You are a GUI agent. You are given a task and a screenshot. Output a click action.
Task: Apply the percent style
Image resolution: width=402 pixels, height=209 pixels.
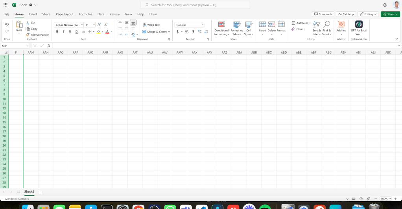click(186, 32)
